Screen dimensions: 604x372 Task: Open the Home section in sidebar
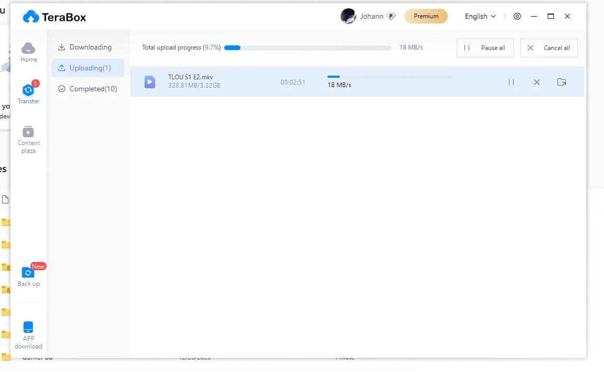click(x=29, y=53)
